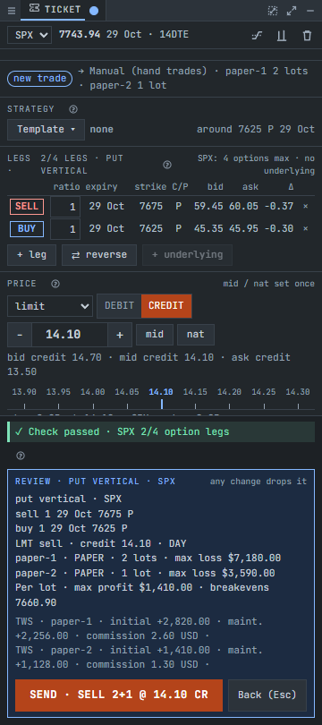Set price to nat
This screenshot has height=725, width=322.
196,334
